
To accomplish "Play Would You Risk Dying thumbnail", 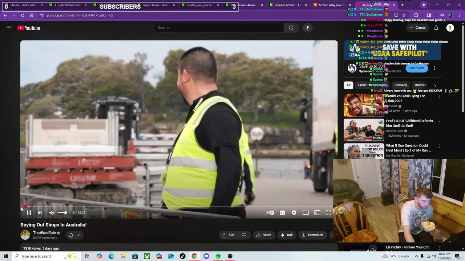I will coord(364,105).
